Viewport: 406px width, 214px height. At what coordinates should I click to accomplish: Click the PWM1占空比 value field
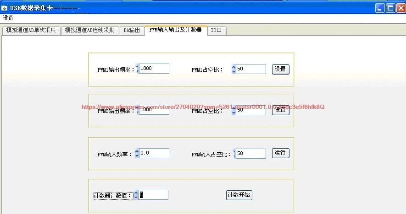[x=250, y=69]
